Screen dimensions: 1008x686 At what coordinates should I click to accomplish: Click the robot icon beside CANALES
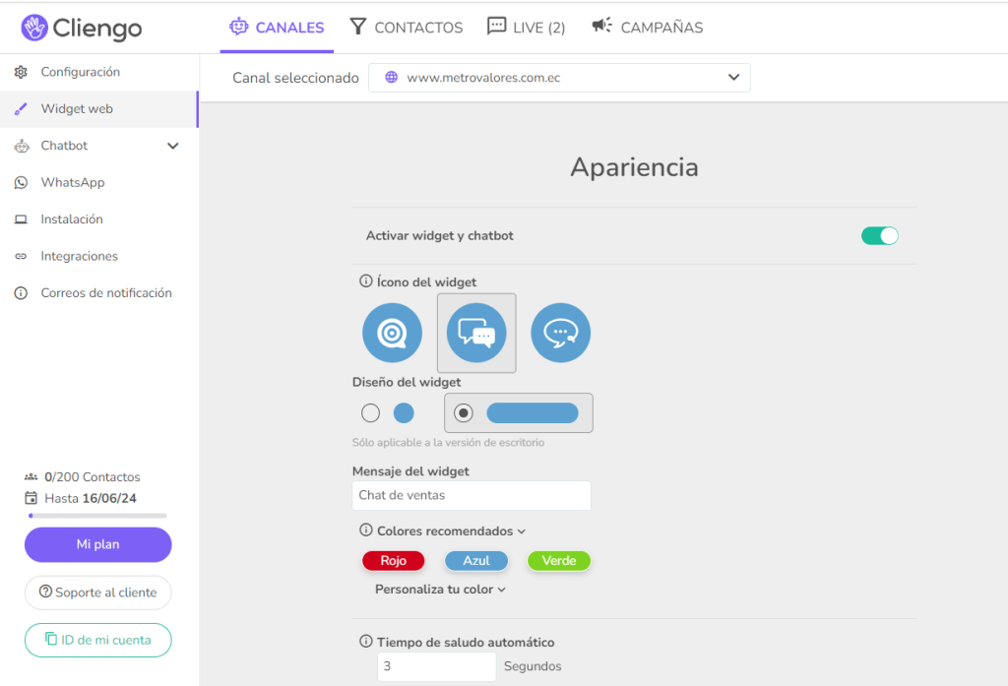click(x=238, y=27)
